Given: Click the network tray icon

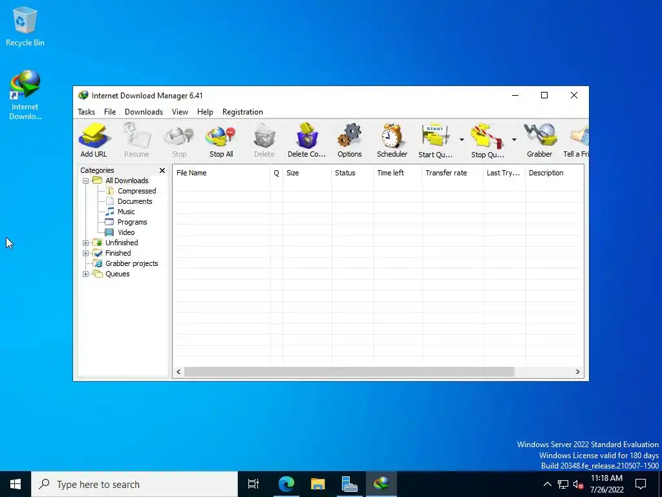Looking at the screenshot, I should (563, 484).
